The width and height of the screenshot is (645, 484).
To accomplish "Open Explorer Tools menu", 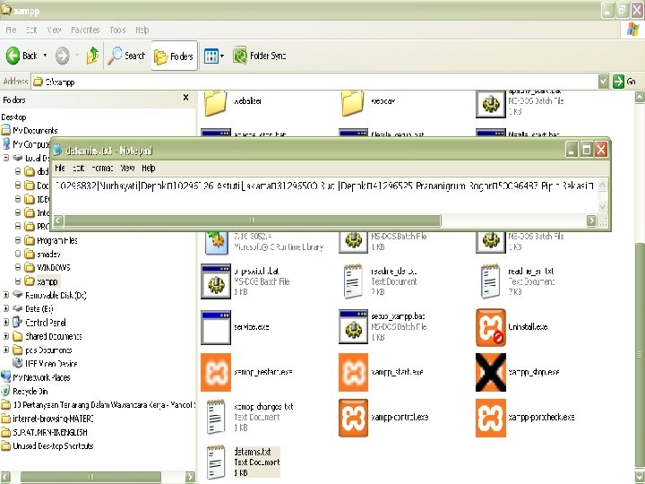I will coord(117,30).
